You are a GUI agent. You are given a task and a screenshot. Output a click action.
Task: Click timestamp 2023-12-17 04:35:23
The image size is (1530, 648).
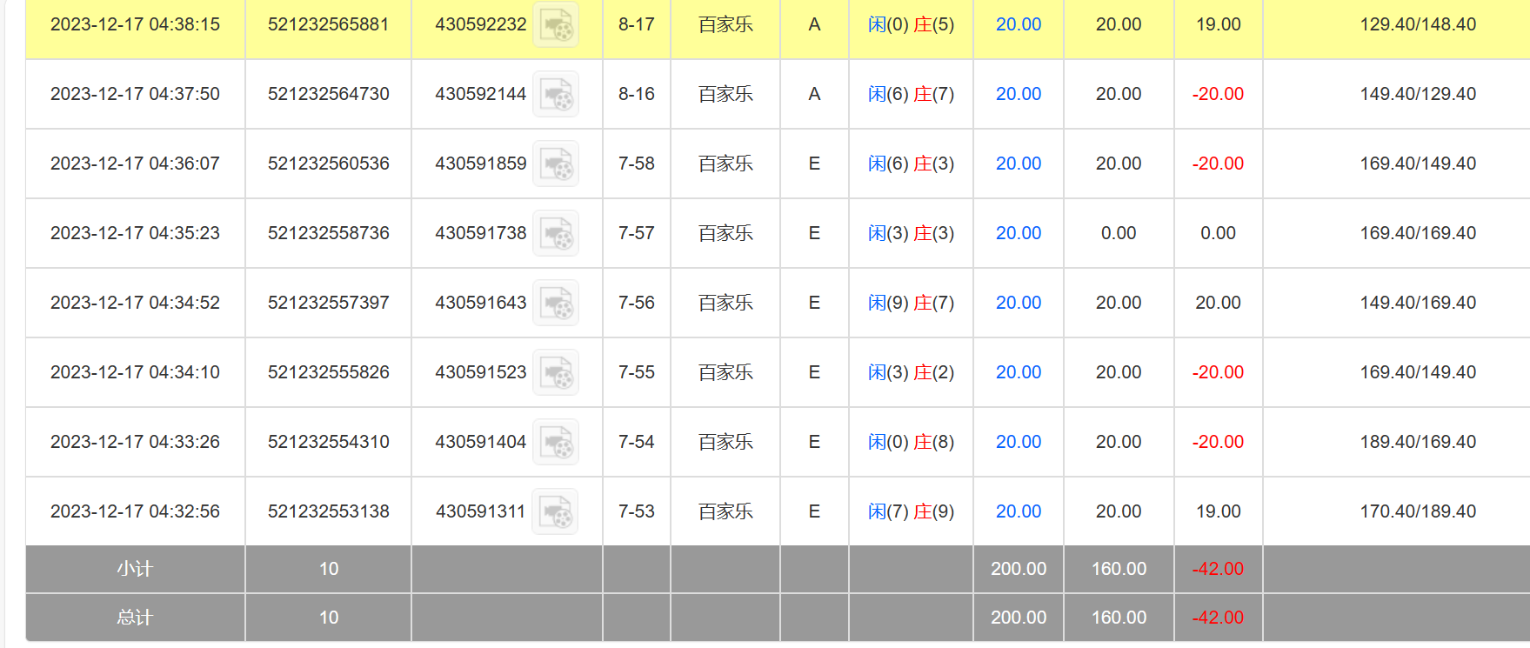(135, 233)
